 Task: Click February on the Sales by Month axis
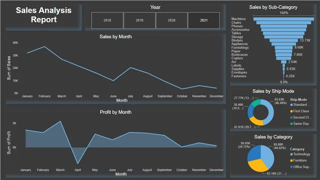point(44,96)
